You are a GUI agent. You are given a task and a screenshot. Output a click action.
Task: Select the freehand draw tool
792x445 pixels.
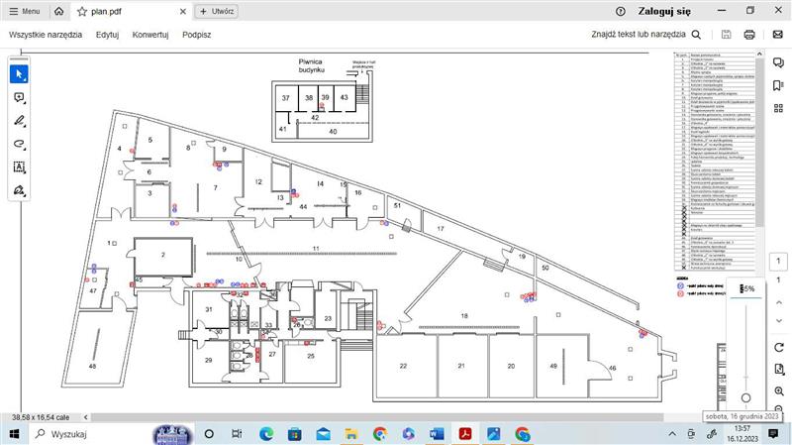point(20,144)
